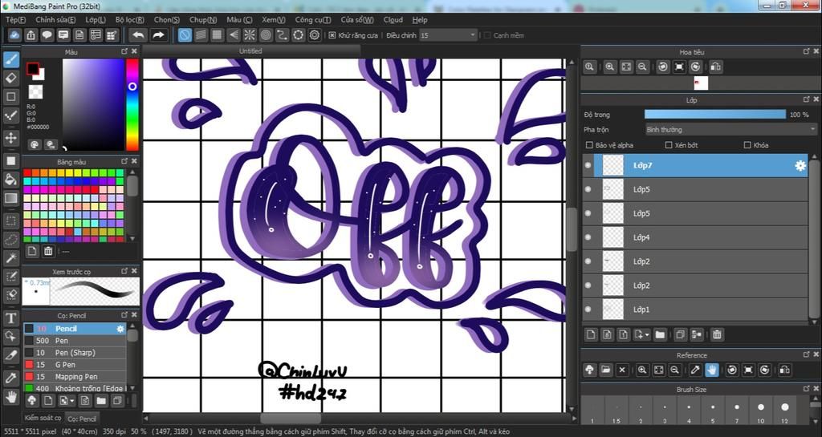Select the Pen (Sharp) brush
This screenshot has width=822, height=437.
pos(75,353)
